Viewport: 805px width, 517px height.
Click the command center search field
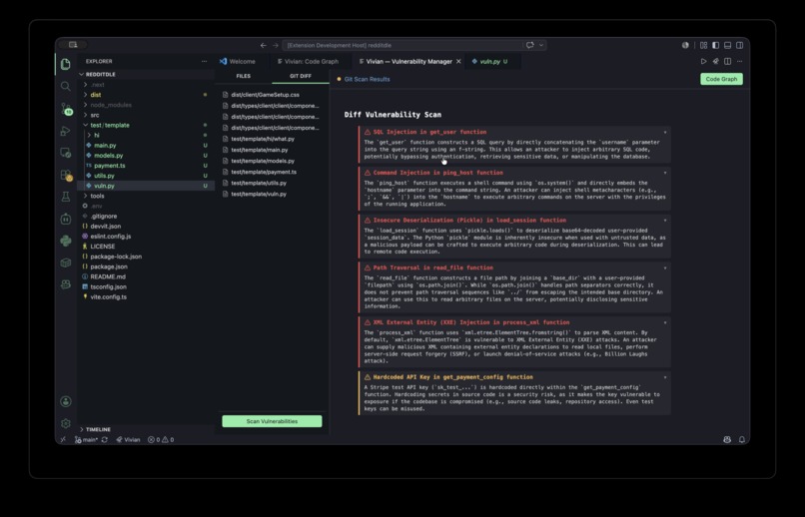pyautogui.click(x=402, y=45)
